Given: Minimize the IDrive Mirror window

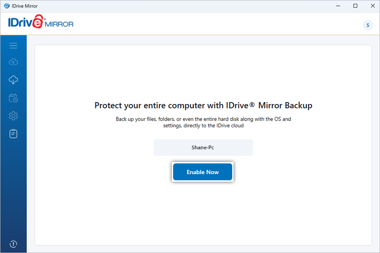Looking at the screenshot, I should click(337, 6).
